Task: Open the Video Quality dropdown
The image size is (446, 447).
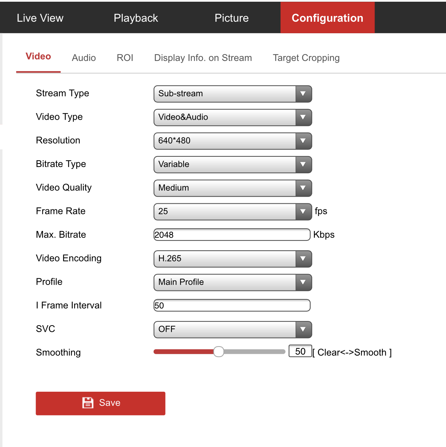Action: [x=233, y=188]
